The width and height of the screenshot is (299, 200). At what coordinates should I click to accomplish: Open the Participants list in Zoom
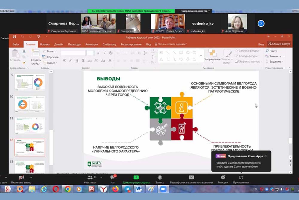(x=90, y=178)
